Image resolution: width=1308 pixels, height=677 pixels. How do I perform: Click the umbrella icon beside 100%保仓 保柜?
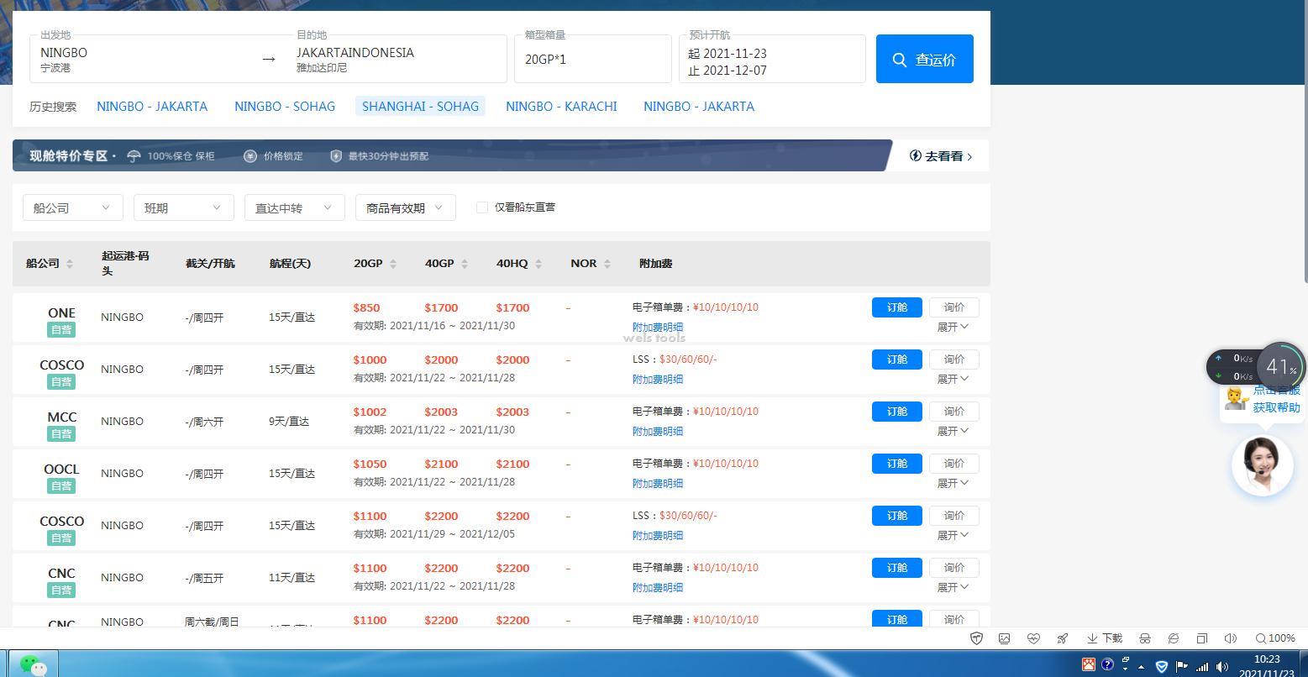pyautogui.click(x=134, y=155)
